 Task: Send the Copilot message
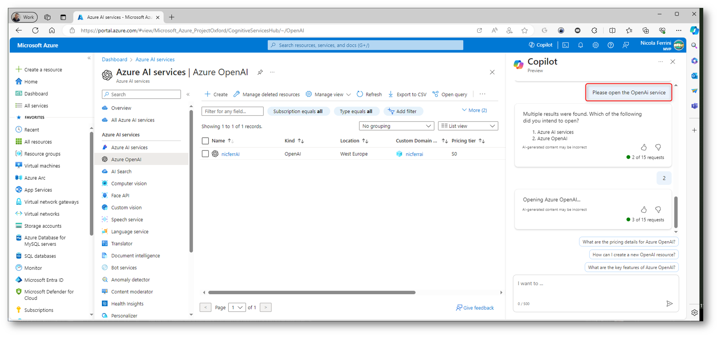(x=669, y=304)
